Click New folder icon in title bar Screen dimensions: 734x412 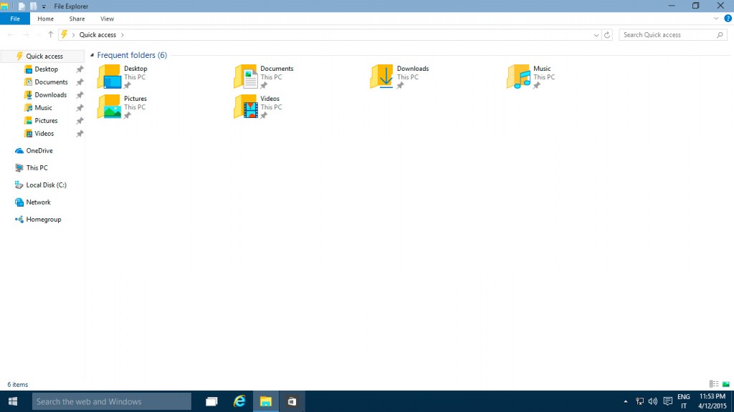[33, 6]
